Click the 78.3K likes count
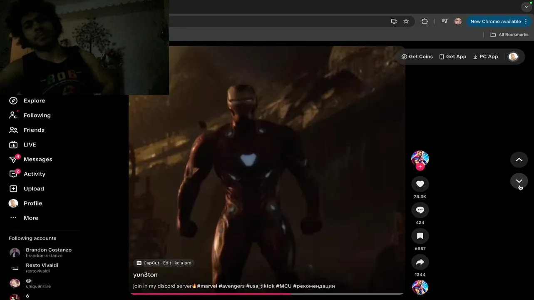 pyautogui.click(x=420, y=197)
